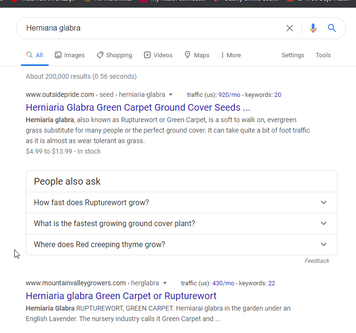356x333 pixels.
Task: Click keywords 20 value for outsidepride
Action: (278, 95)
